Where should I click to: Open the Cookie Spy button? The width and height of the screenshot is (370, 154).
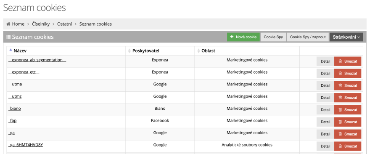(273, 37)
